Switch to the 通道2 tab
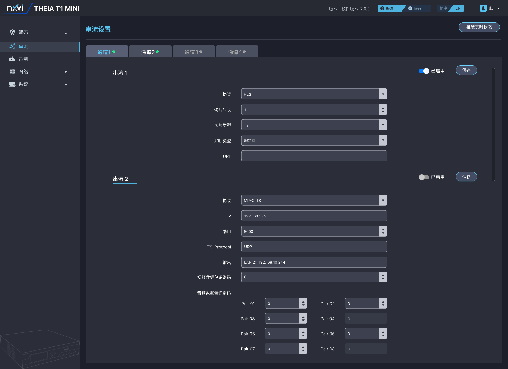The height and width of the screenshot is (369, 508). pos(150,52)
